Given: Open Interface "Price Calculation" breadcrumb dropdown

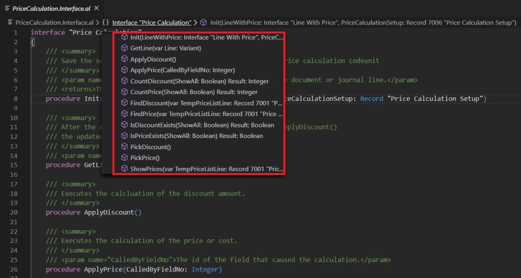Looking at the screenshot, I should tap(151, 22).
